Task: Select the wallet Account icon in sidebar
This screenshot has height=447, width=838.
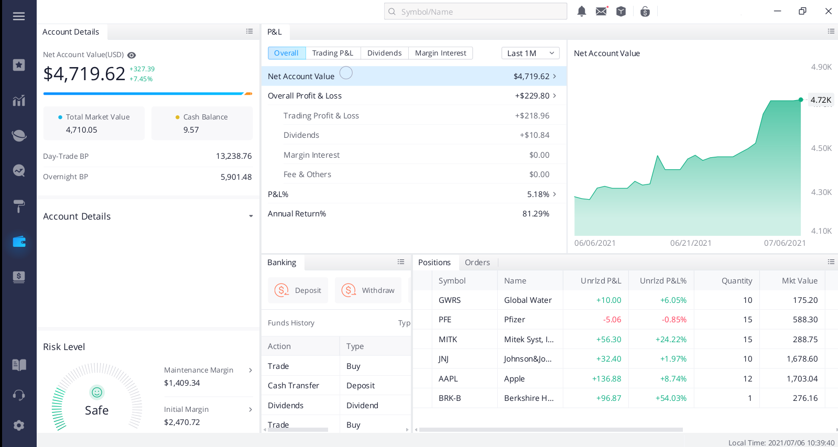Action: pyautogui.click(x=19, y=242)
